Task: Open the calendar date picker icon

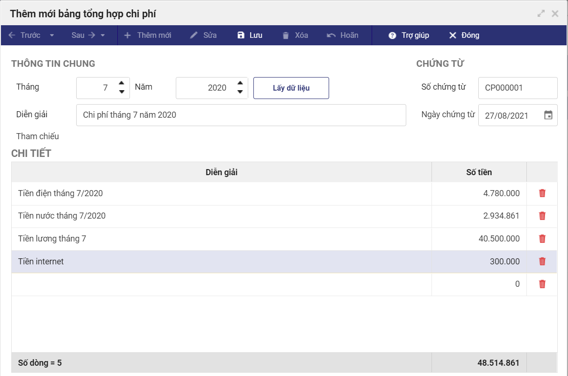Action: [x=548, y=115]
